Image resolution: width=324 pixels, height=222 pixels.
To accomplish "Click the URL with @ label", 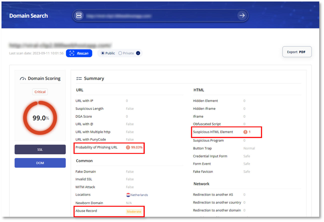I will point(84,124).
